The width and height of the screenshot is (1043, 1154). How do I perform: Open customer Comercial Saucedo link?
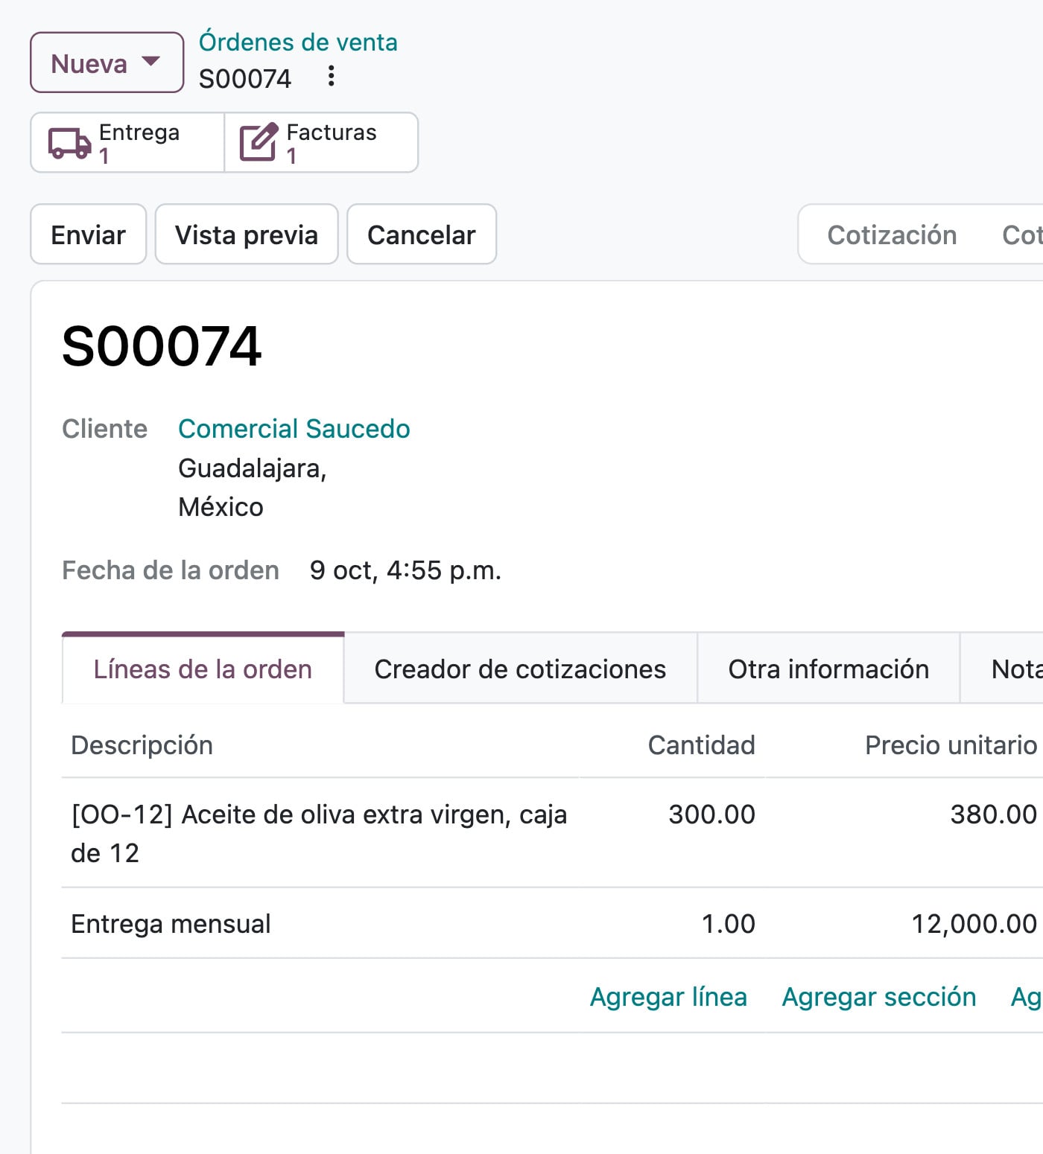pos(294,429)
